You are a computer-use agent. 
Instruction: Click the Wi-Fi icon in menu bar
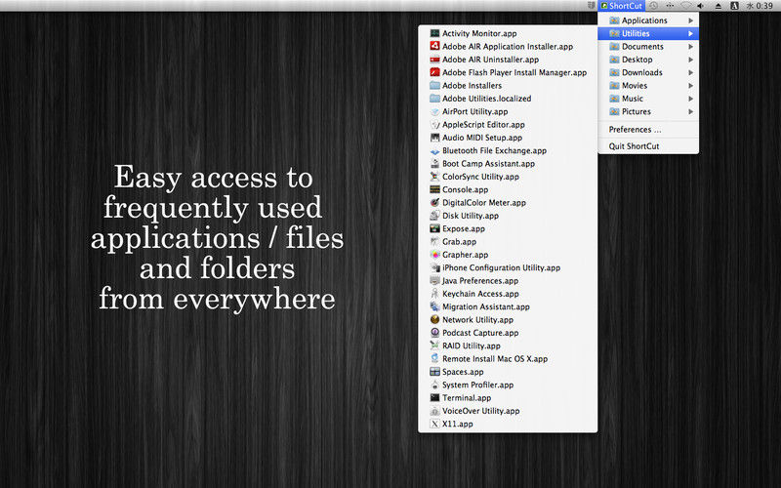686,6
